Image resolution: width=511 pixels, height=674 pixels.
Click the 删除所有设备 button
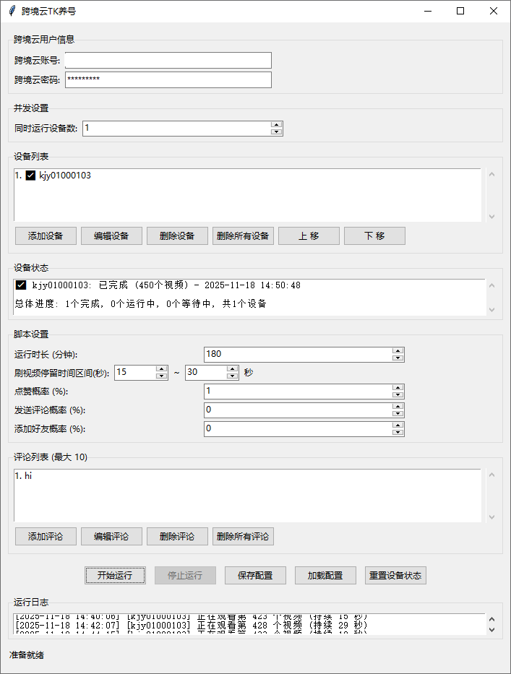click(x=243, y=236)
